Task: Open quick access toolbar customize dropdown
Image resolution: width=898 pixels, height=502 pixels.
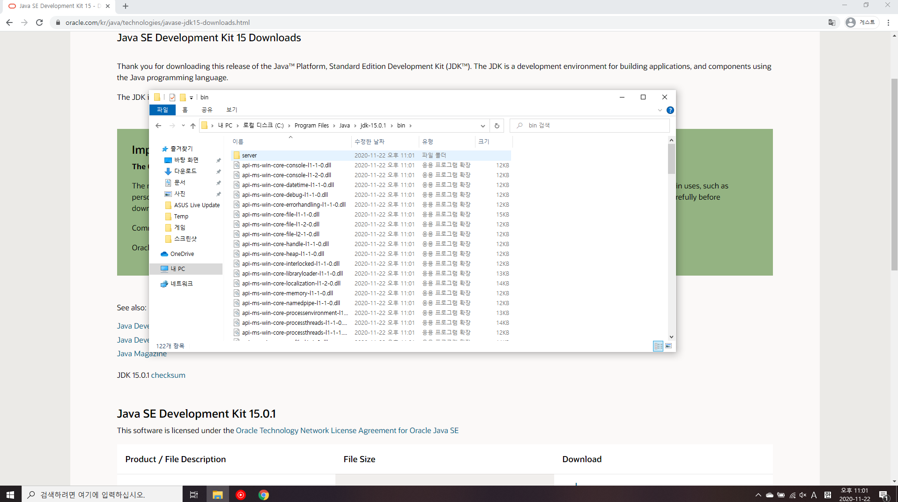Action: [x=191, y=98]
